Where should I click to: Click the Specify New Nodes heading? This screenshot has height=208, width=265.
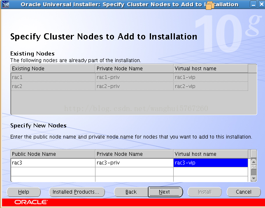(x=38, y=126)
